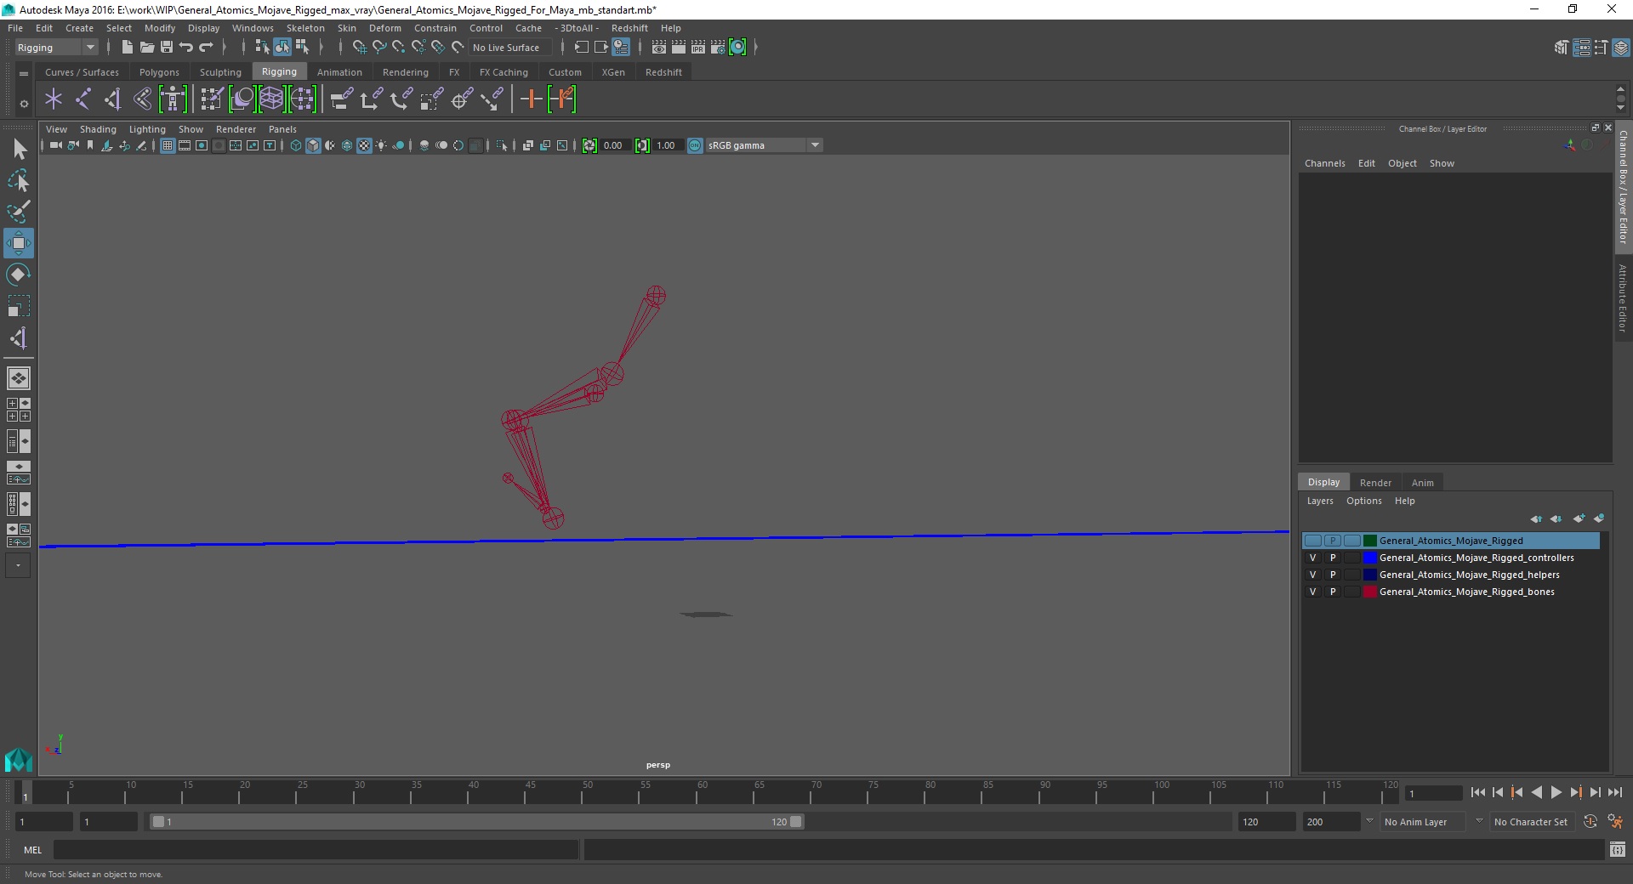The width and height of the screenshot is (1633, 884).
Task: Play the animation forwards
Action: (1556, 792)
